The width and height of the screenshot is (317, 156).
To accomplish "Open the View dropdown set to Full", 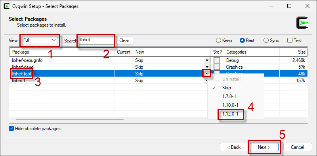I will point(40,40).
